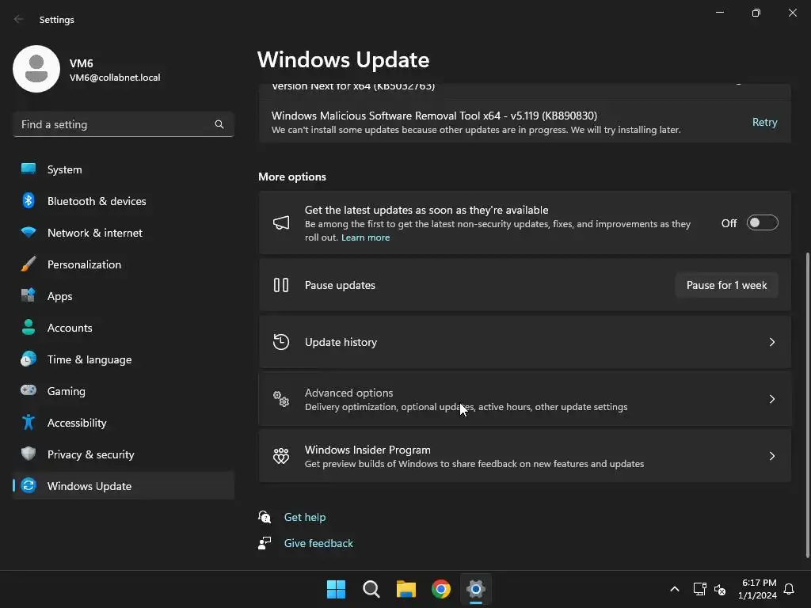Click the Find a setting search field

click(x=123, y=124)
